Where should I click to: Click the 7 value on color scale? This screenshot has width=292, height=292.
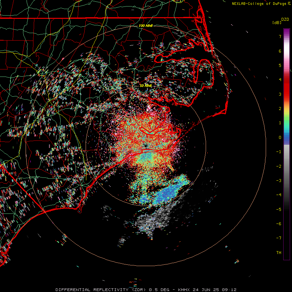pyautogui.click(x=280, y=36)
